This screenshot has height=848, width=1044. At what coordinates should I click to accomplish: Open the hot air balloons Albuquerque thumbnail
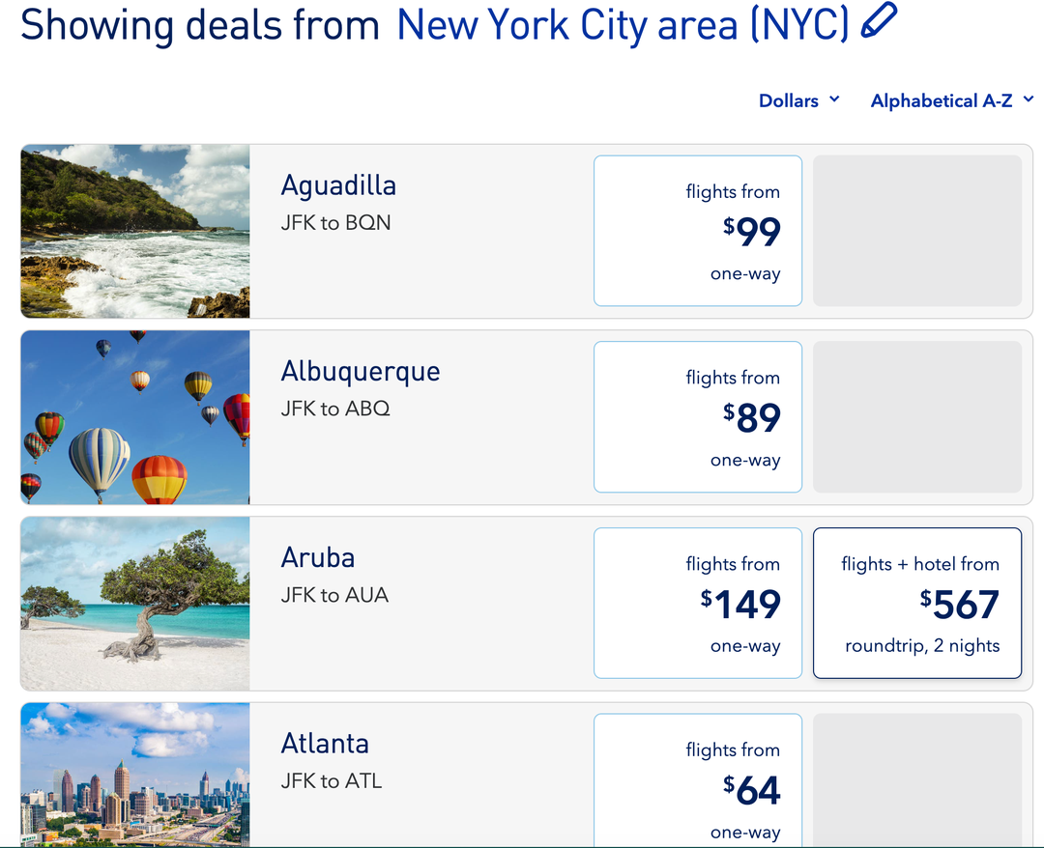pos(134,416)
